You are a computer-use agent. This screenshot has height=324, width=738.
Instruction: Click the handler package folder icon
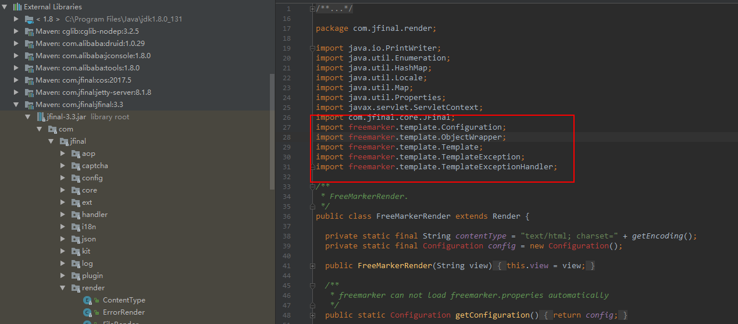click(x=76, y=215)
